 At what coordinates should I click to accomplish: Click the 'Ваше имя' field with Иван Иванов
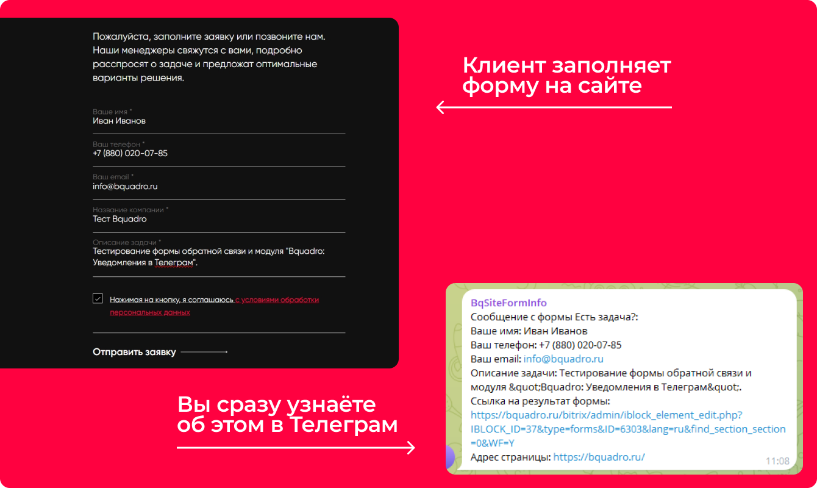[x=218, y=121]
